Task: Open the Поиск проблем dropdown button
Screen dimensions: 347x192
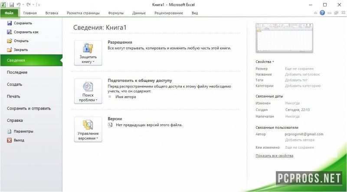Action: [x=88, y=91]
